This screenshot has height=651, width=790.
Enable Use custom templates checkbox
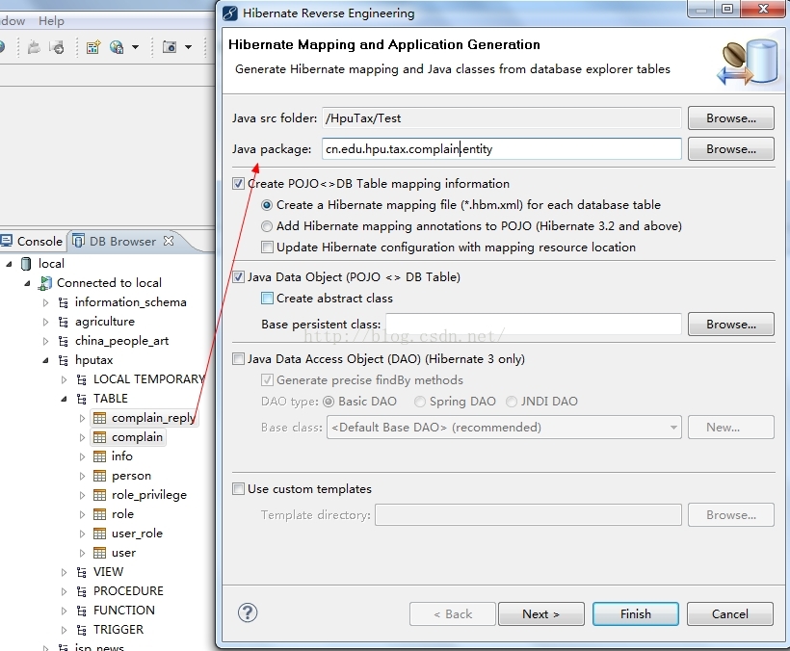click(x=238, y=489)
